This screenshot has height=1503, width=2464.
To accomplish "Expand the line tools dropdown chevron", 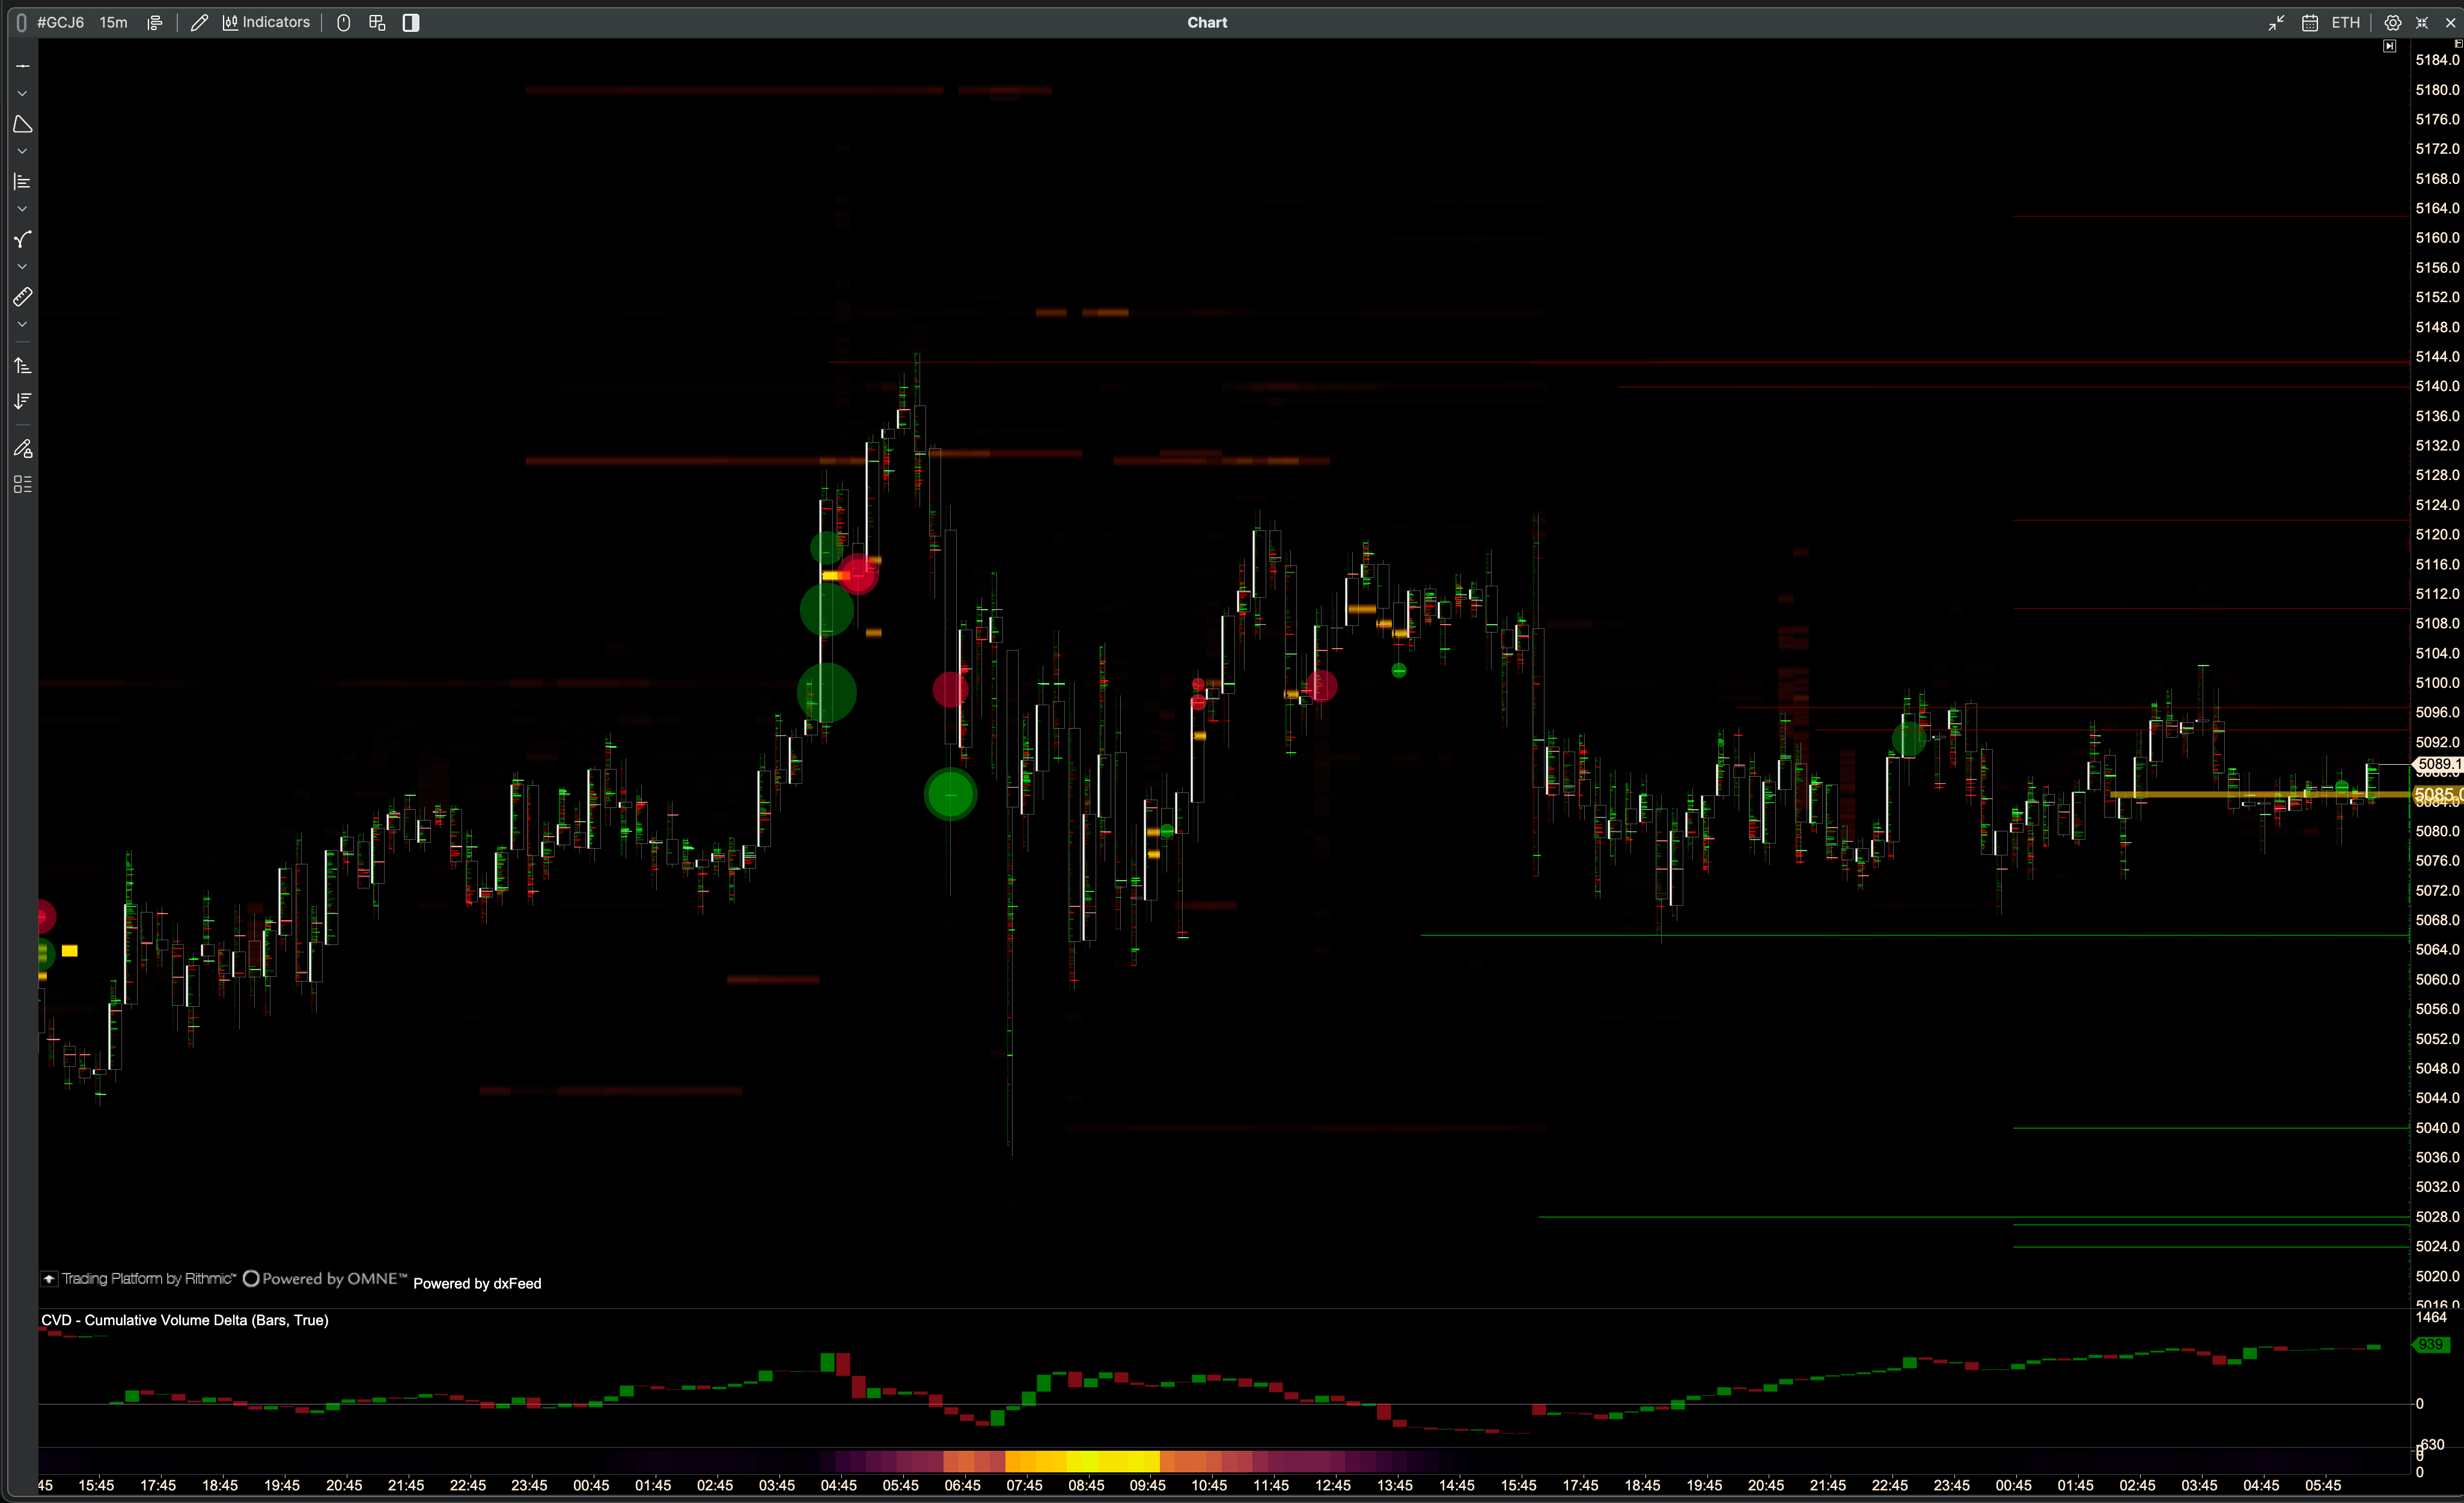I will (x=22, y=94).
